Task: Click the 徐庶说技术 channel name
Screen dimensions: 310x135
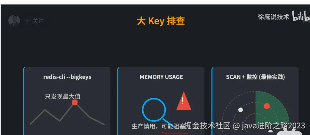Action: coord(274,17)
